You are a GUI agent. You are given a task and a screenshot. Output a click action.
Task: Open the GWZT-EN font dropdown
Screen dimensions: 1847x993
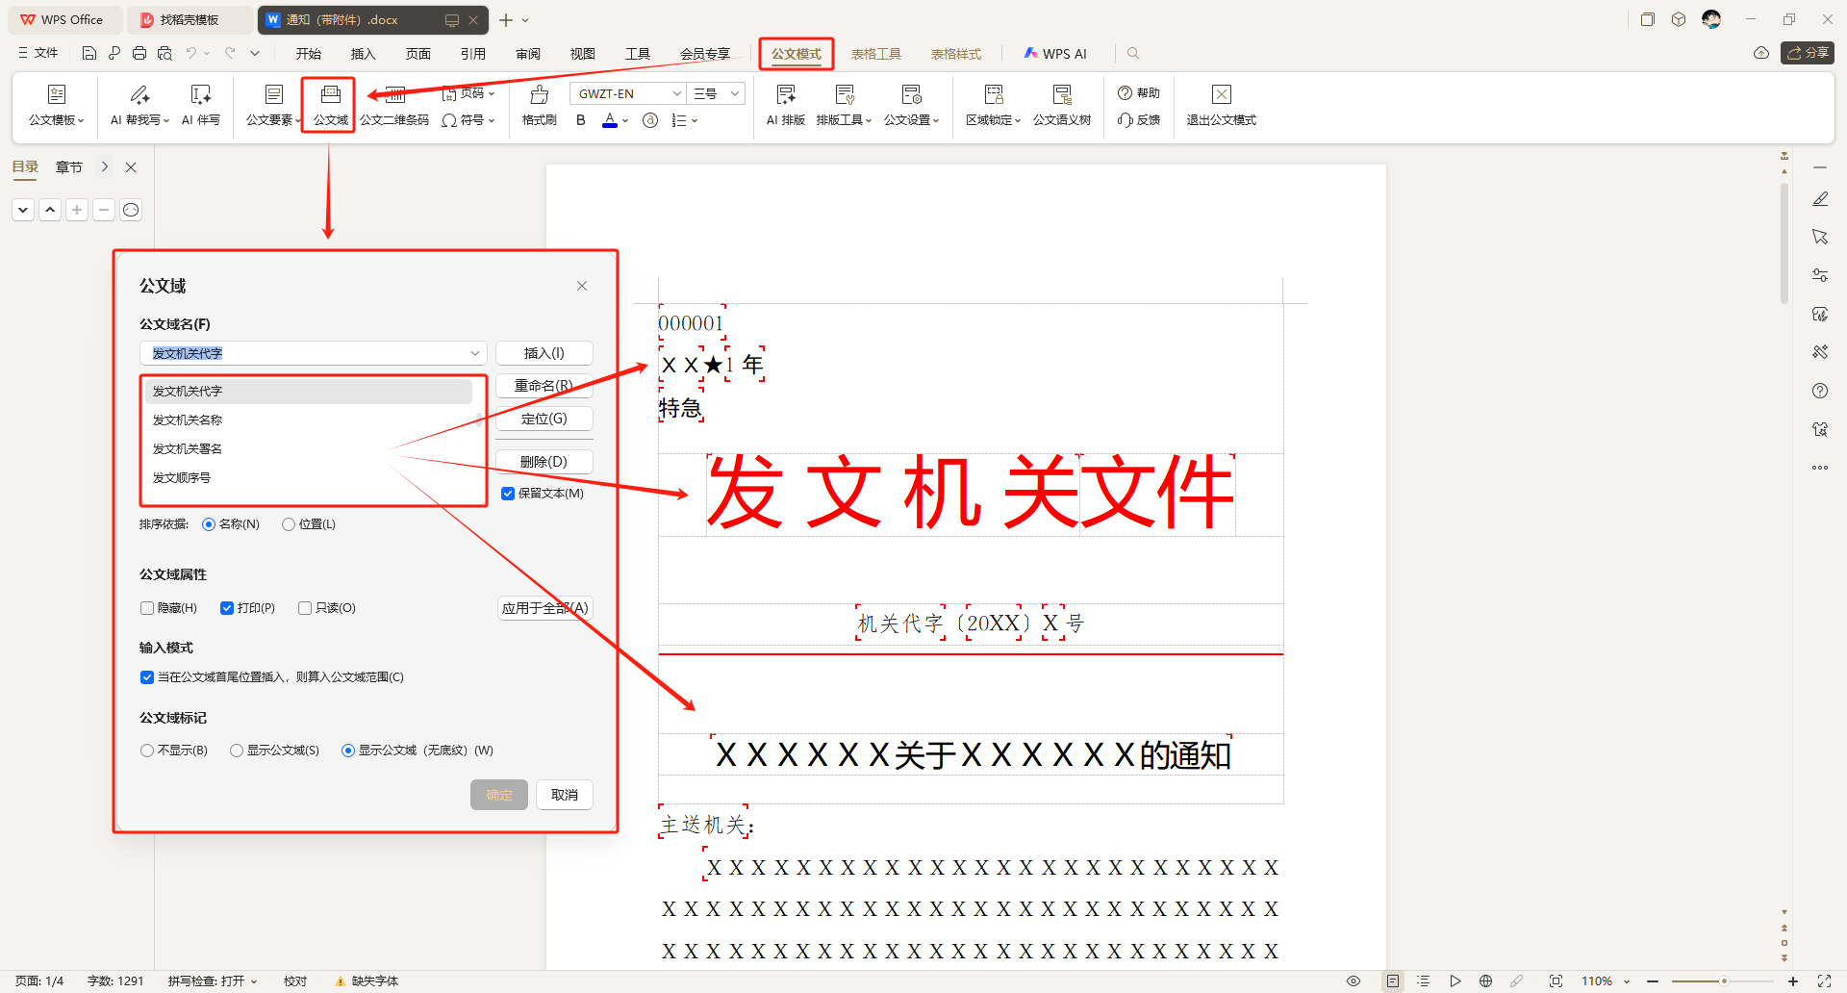(x=676, y=93)
